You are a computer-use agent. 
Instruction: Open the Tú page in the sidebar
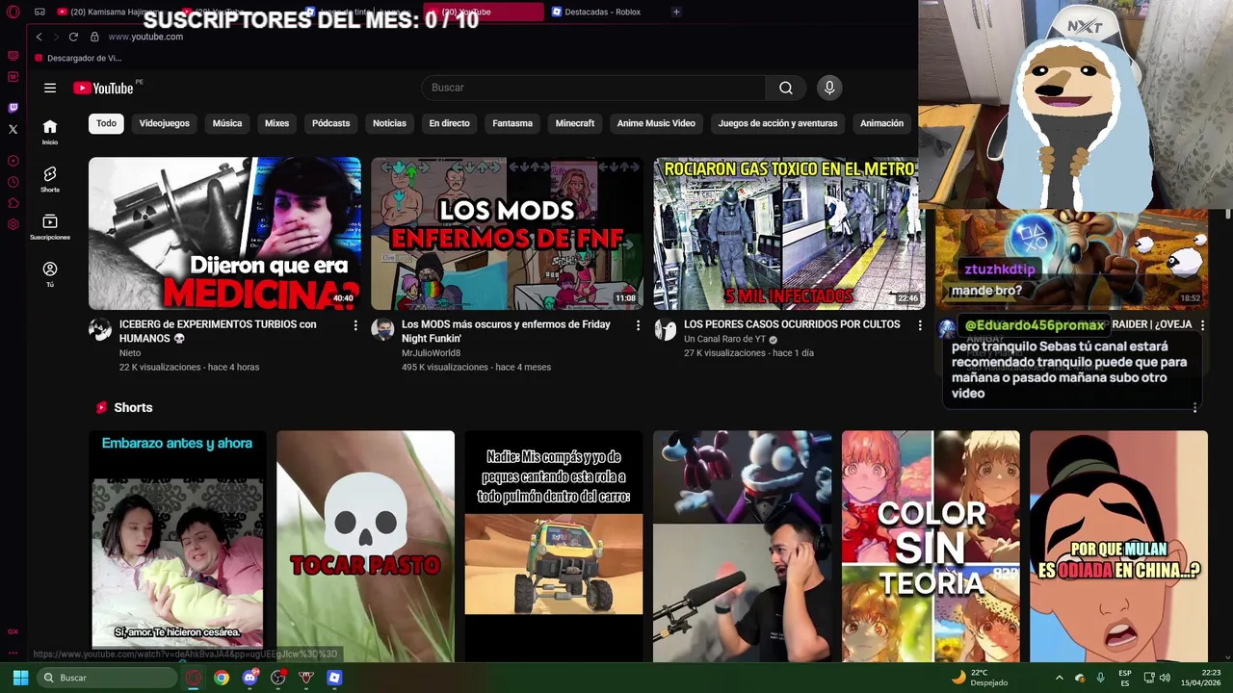coord(50,274)
